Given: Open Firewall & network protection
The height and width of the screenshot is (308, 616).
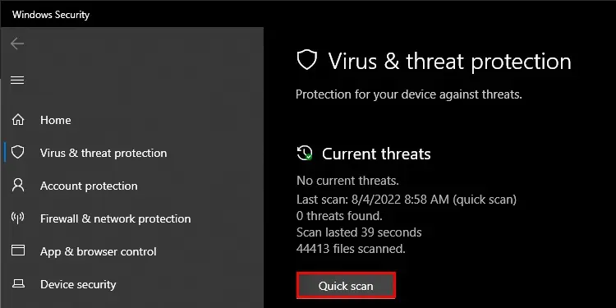Looking at the screenshot, I should tap(116, 218).
